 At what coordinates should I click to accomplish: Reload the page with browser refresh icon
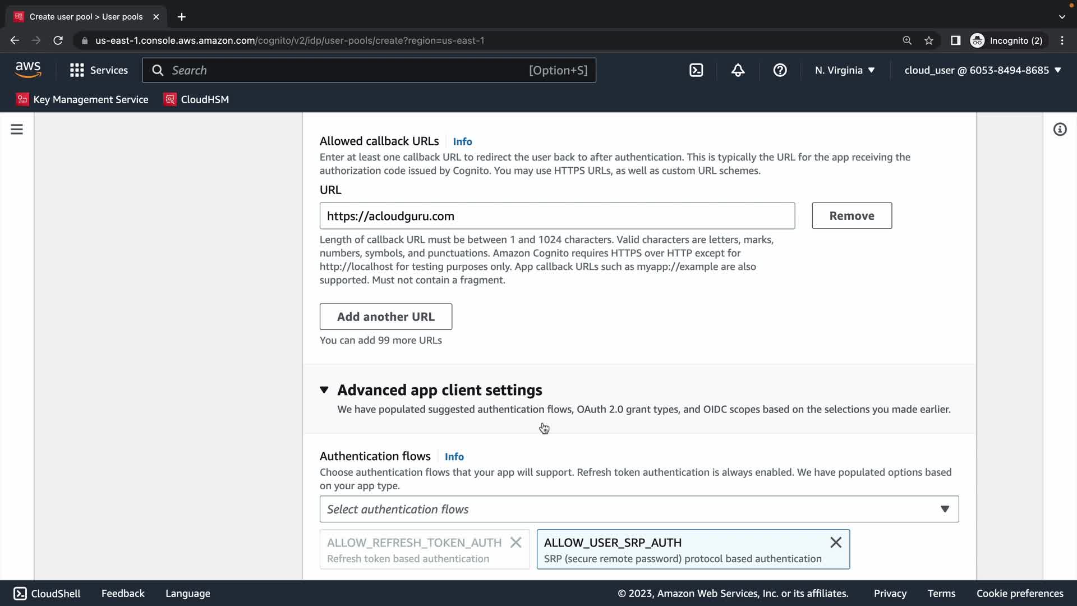(58, 40)
